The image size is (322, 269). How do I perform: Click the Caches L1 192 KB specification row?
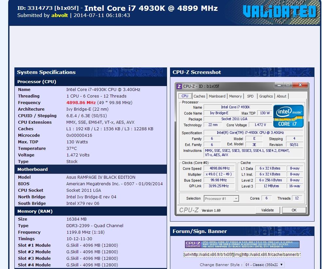point(91,129)
